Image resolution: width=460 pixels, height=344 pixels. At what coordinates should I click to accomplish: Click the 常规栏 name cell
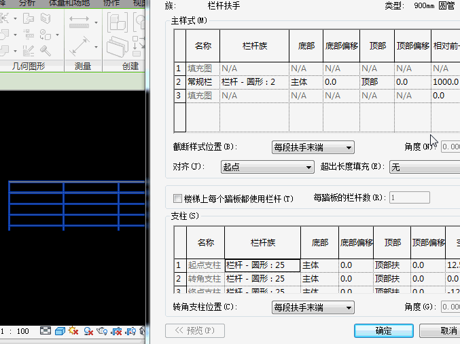coord(202,82)
